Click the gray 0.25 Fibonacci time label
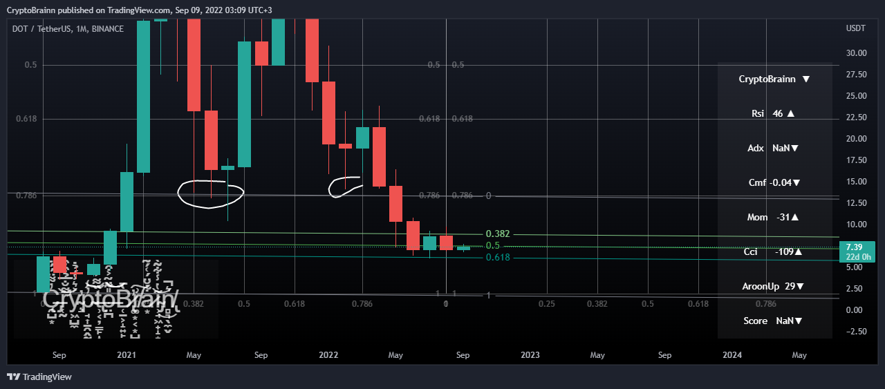Screen dimensions: 885x389 click(x=546, y=303)
